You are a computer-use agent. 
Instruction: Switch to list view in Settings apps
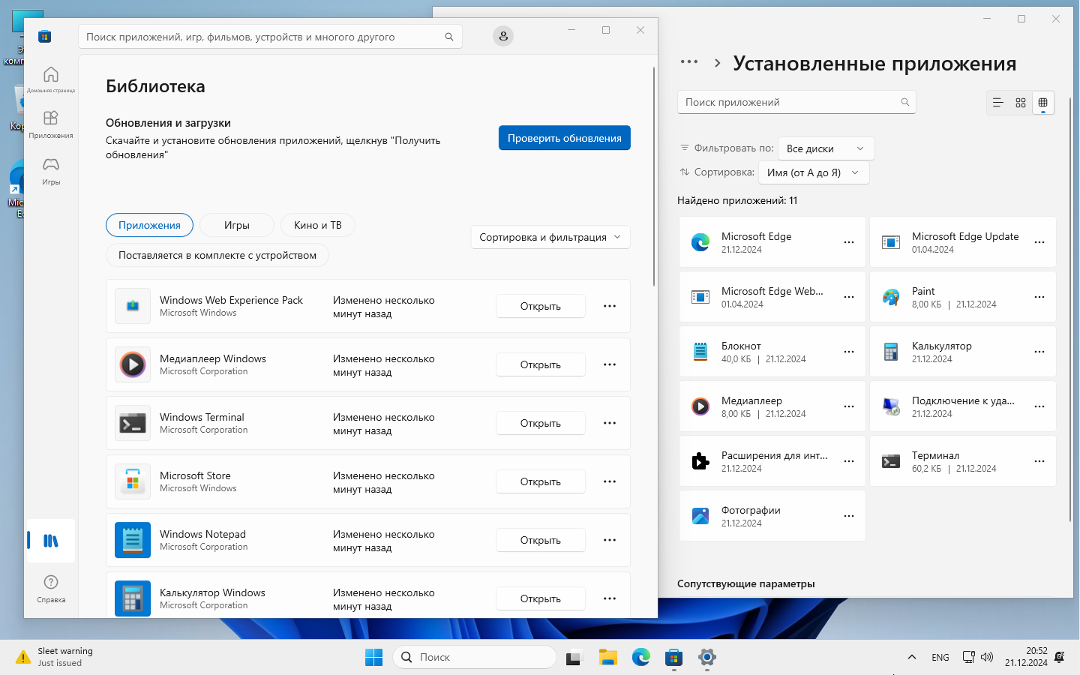(x=997, y=103)
